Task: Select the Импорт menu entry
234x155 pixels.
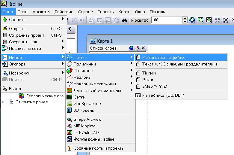Action: [34, 57]
